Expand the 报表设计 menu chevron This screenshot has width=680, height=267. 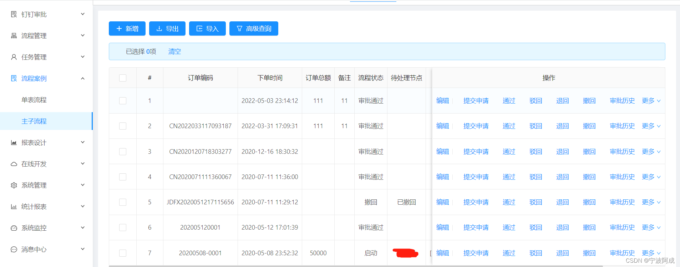(x=83, y=142)
